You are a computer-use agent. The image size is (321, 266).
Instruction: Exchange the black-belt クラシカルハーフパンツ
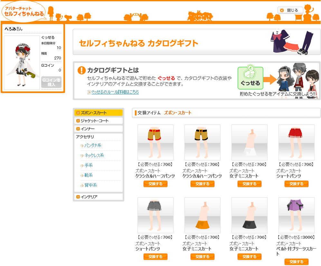coord(203,184)
